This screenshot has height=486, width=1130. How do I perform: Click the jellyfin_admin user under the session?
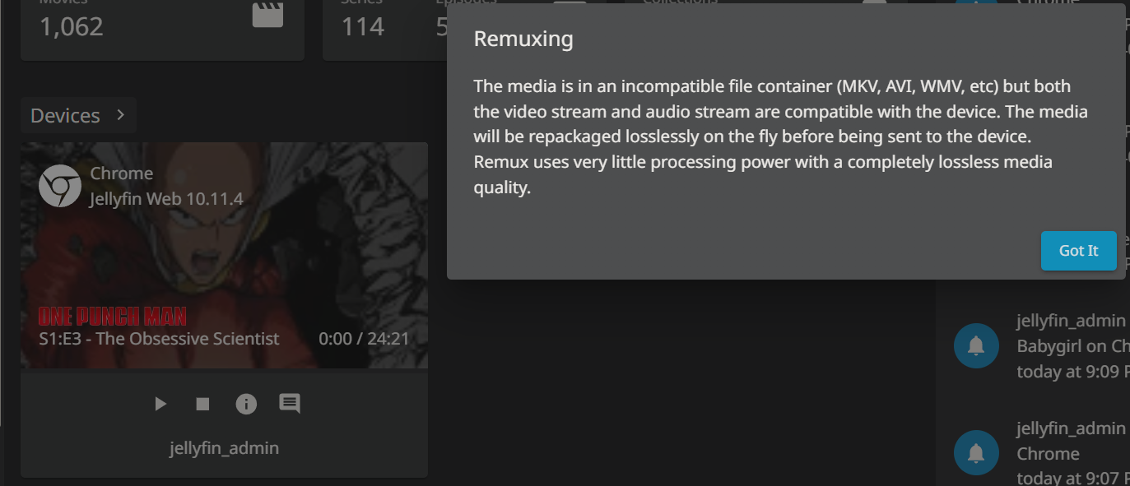coord(224,448)
